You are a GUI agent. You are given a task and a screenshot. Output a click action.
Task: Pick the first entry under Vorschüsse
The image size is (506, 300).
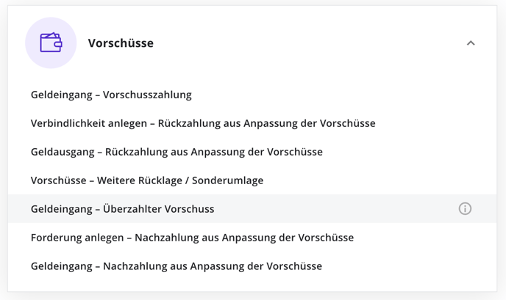pyautogui.click(x=252, y=95)
